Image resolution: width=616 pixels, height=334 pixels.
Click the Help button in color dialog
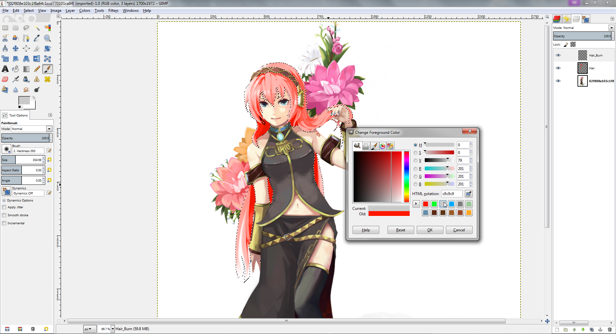pos(366,230)
